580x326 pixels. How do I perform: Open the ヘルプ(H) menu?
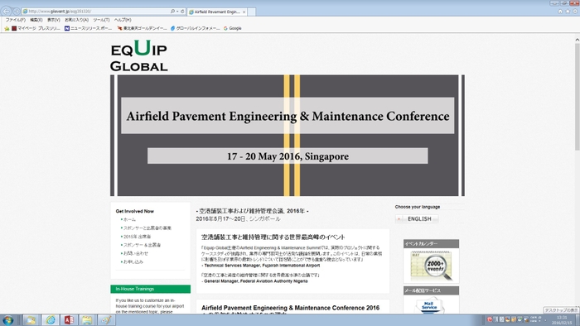click(x=123, y=20)
